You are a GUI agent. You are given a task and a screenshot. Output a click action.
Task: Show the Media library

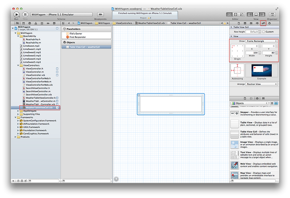coord(263,98)
